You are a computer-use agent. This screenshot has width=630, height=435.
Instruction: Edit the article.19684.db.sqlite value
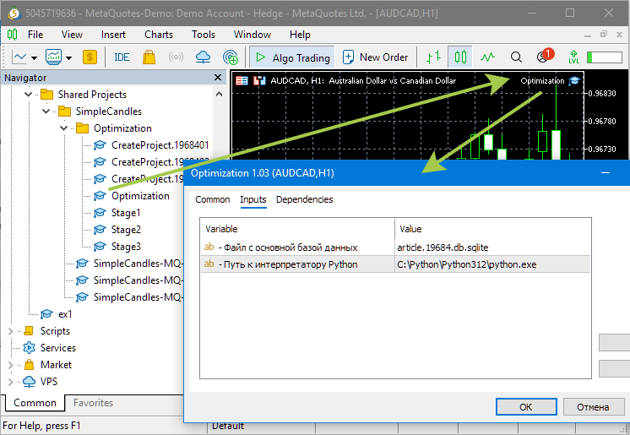point(492,247)
